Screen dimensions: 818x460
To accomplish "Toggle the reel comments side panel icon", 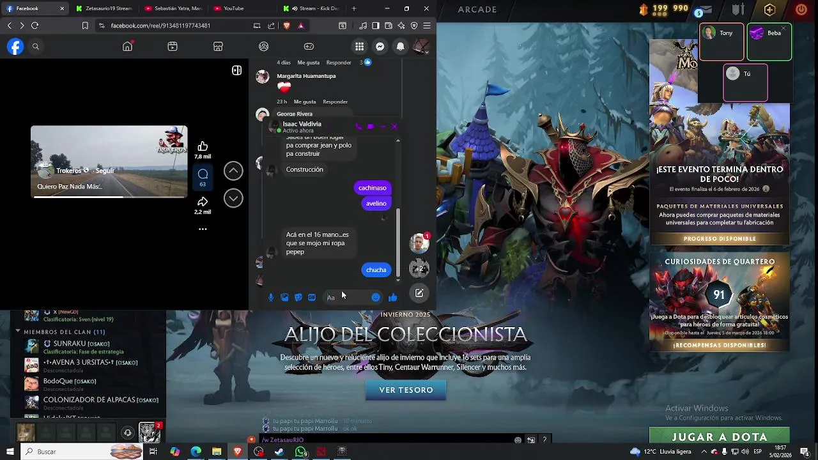I will click(236, 70).
